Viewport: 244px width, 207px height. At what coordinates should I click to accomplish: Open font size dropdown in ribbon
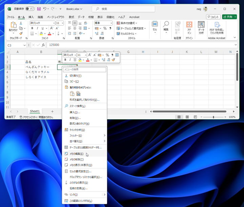(x=62, y=23)
